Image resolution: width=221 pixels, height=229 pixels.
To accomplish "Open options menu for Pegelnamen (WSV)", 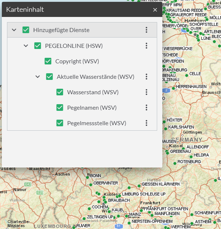I will (146, 108).
